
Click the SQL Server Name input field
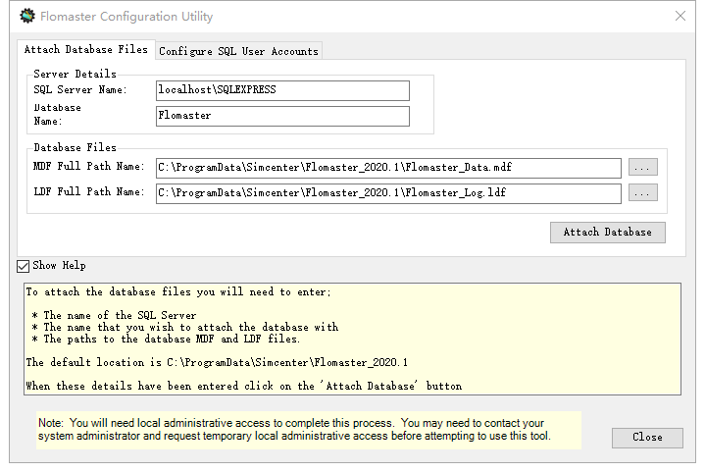(x=282, y=90)
